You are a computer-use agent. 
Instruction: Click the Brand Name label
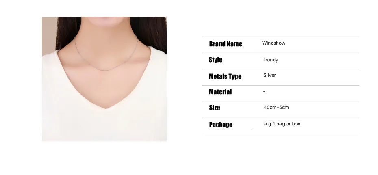click(226, 44)
